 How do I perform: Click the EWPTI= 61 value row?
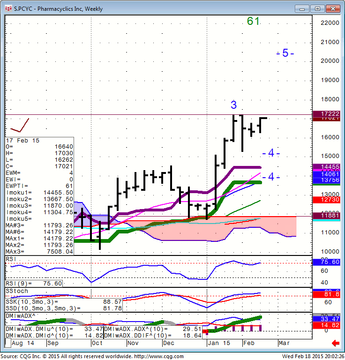(x=39, y=186)
